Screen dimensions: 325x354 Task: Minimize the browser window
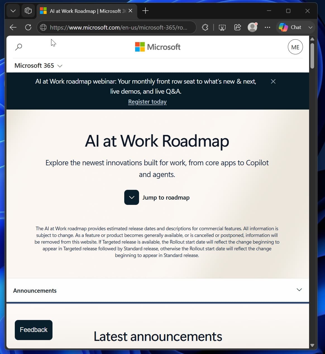click(269, 11)
